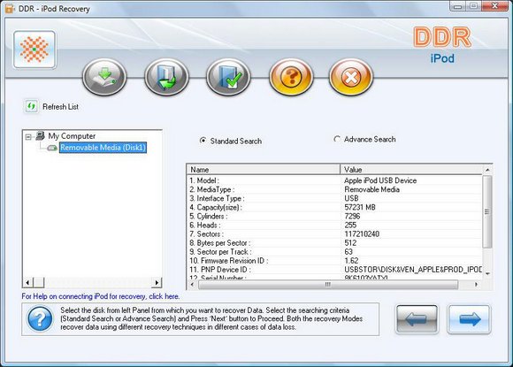513x367 pixels.
Task: Click the table's scroll right arrow
Action: coord(476,285)
